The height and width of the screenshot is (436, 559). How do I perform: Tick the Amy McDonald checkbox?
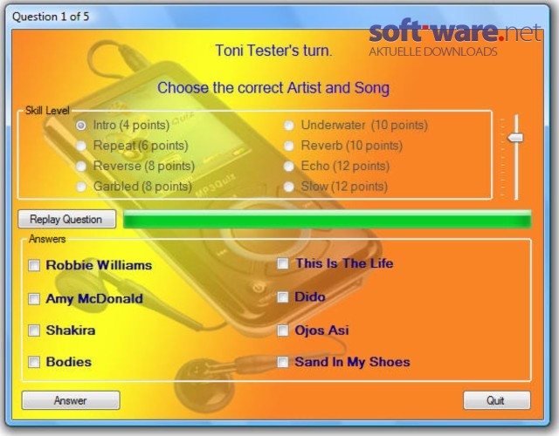[x=34, y=298]
